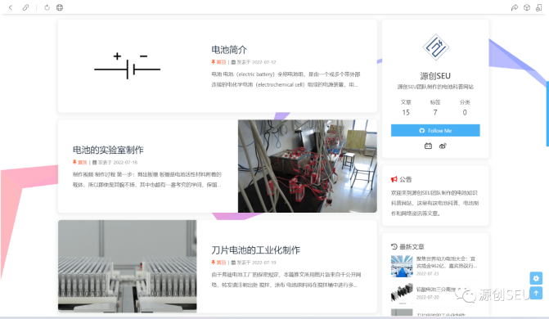The image size is (549, 319).
Task: Open the 分类 count 0 link
Action: click(x=465, y=107)
